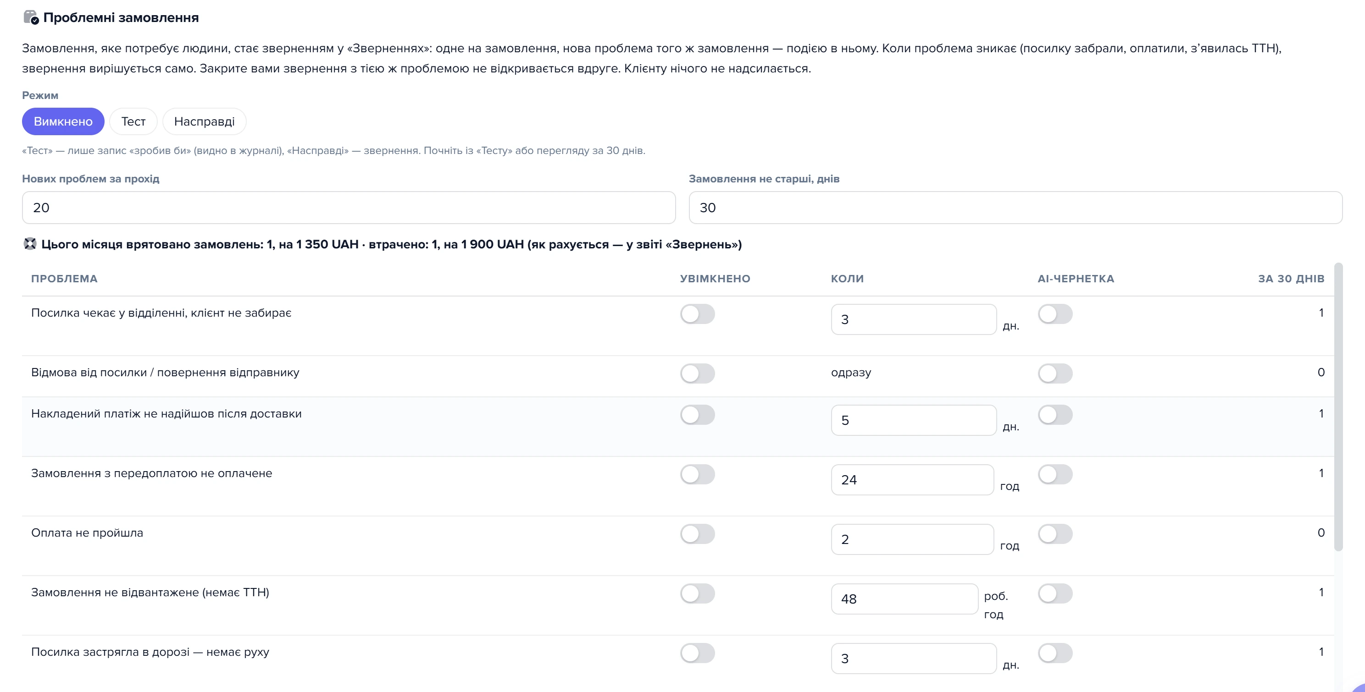Select the Вимкнено mode
This screenshot has width=1365, height=692.
tap(63, 121)
